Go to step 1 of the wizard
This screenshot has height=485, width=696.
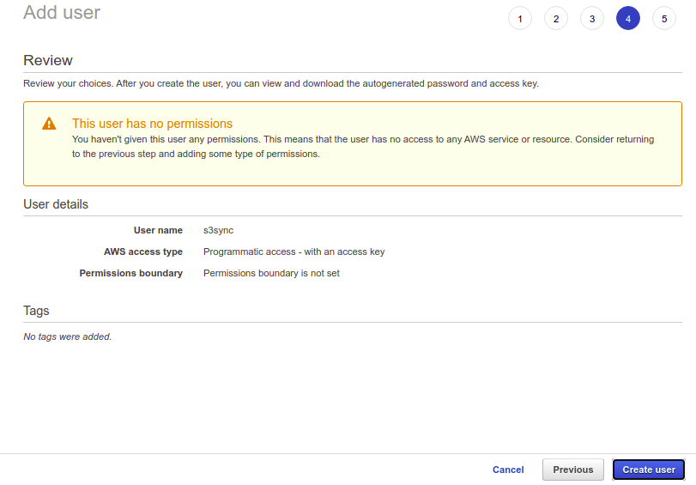point(520,18)
